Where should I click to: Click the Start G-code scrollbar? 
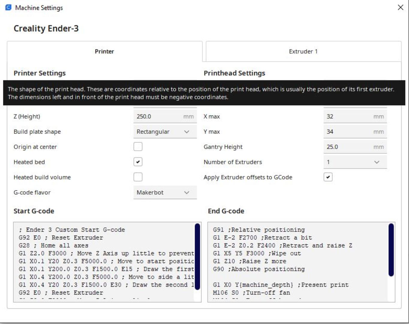[x=197, y=256]
